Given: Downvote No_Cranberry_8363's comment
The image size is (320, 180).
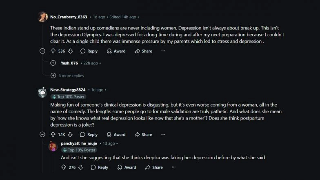Looking at the screenshot, I should [x=70, y=51].
